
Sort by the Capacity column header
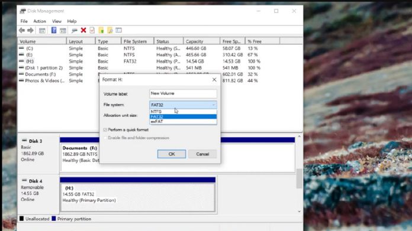click(x=201, y=41)
